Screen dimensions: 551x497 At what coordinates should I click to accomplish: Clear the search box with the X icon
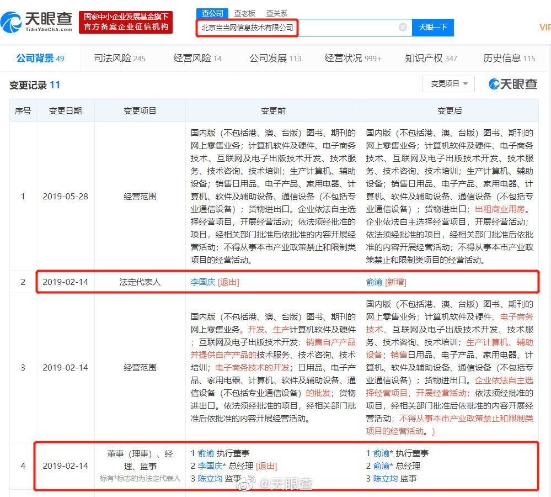403,27
